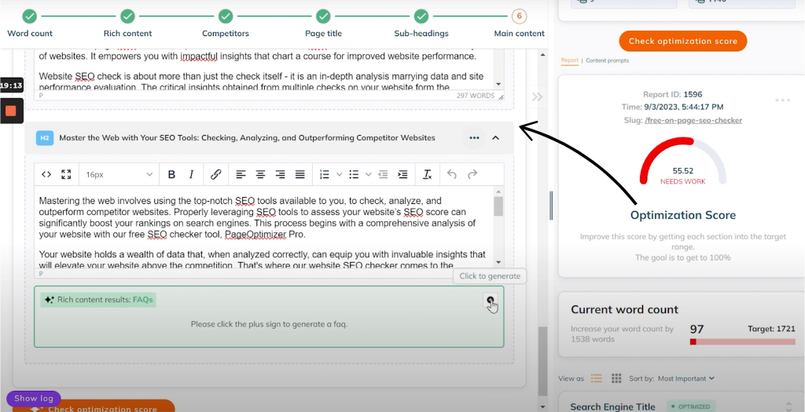
Task: Open the Content prompts tab
Action: pyautogui.click(x=607, y=60)
